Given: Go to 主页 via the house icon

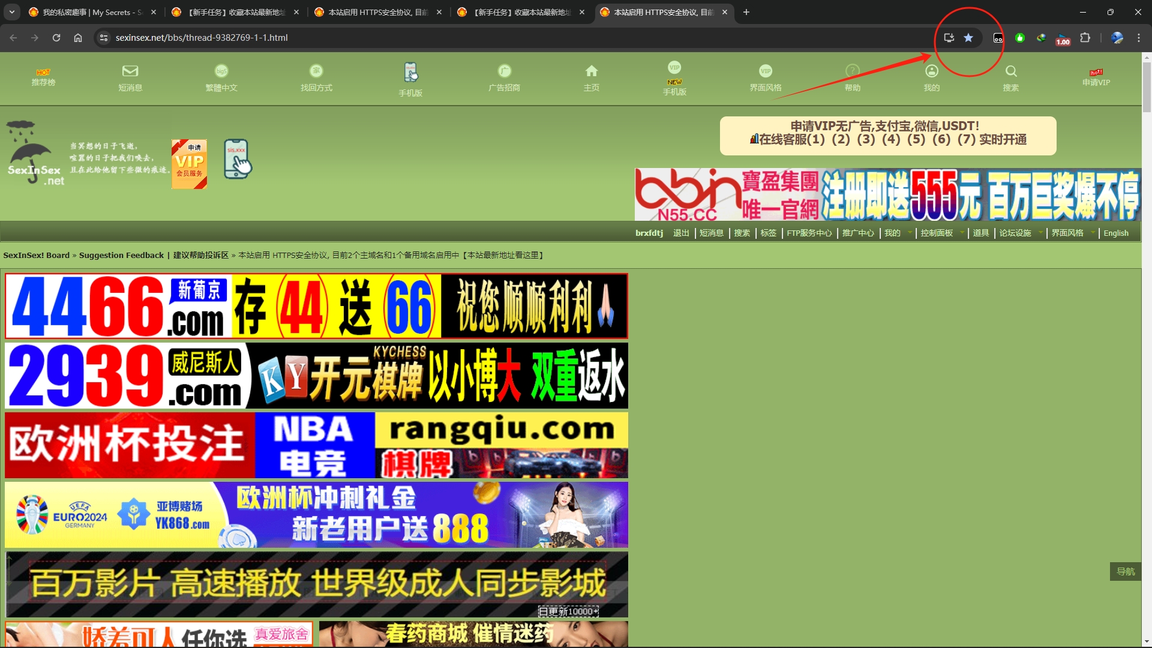Looking at the screenshot, I should (592, 78).
